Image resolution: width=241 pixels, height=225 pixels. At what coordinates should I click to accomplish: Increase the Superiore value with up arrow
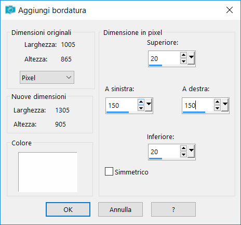(x=183, y=55)
